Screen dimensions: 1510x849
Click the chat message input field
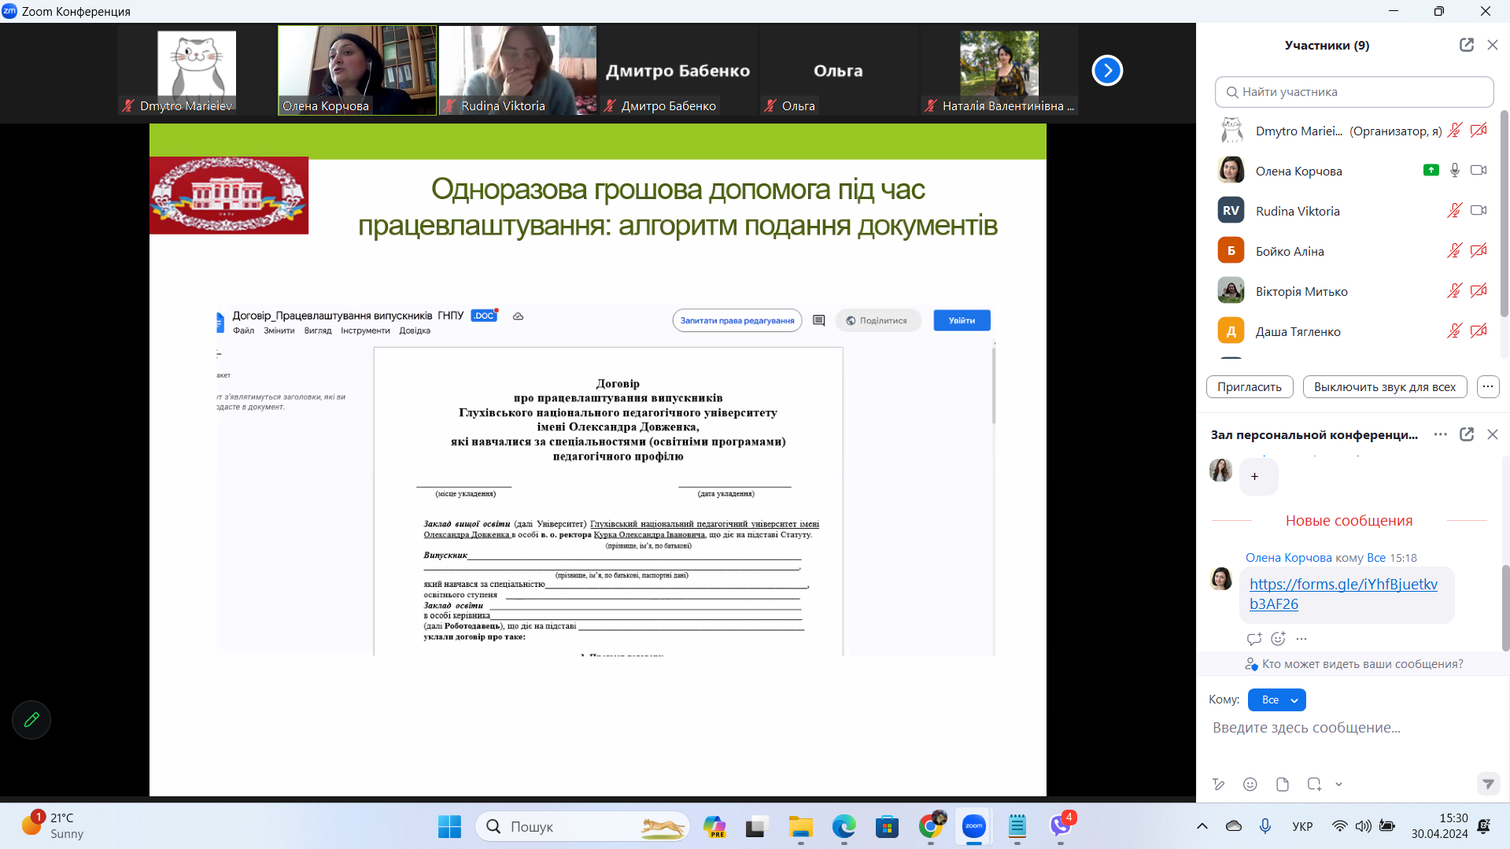tap(1353, 728)
